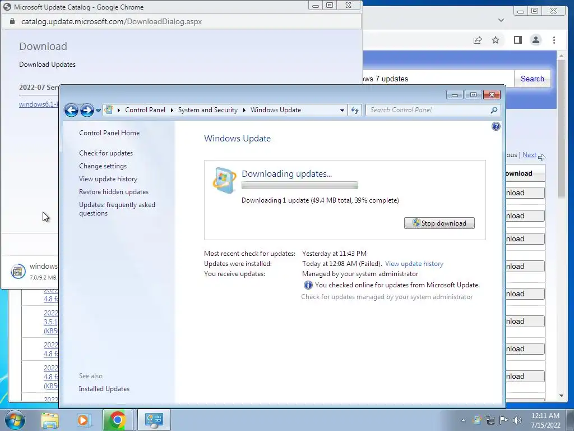
Task: Click the Next page arrow icon in catalog
Action: tap(542, 157)
